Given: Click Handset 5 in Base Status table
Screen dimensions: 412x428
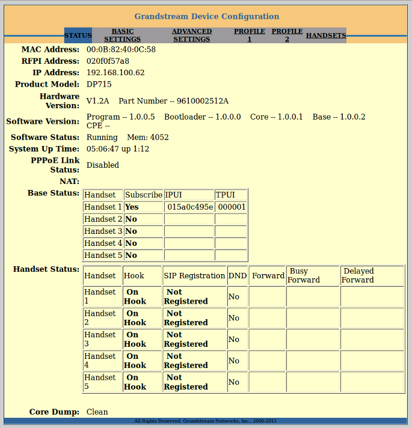Looking at the screenshot, I should click(x=103, y=255).
